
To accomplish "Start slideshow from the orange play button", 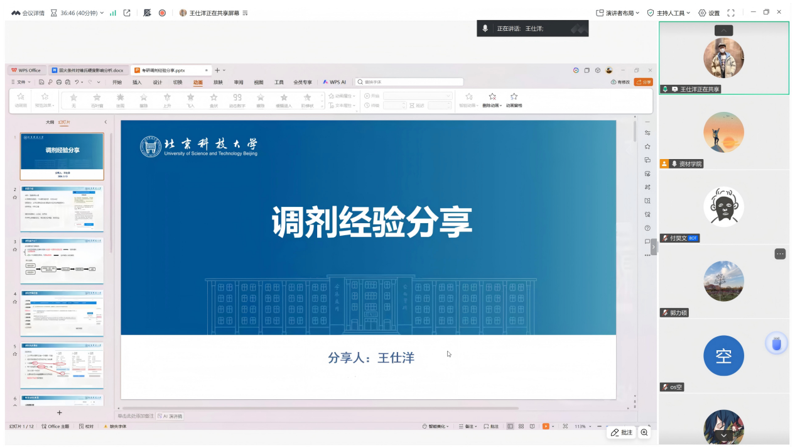I will (x=545, y=426).
